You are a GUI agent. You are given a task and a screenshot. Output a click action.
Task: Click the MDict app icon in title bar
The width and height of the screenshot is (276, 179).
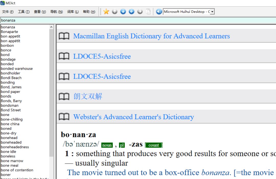point(3,3)
